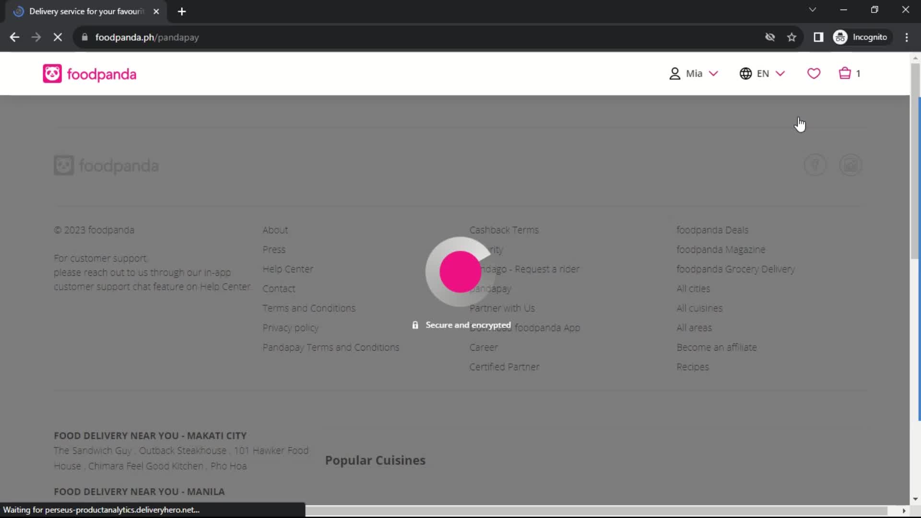Open the Help Center link

coord(288,269)
